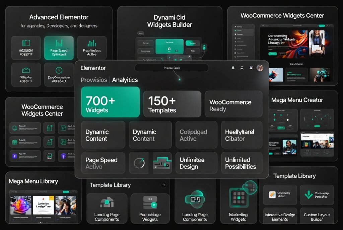Open white Landeline page thumbnail in Mega Menu Library
The image size is (343, 230).
pos(43,206)
